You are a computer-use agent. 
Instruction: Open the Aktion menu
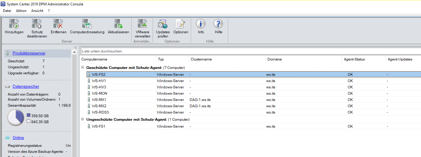pyautogui.click(x=21, y=11)
